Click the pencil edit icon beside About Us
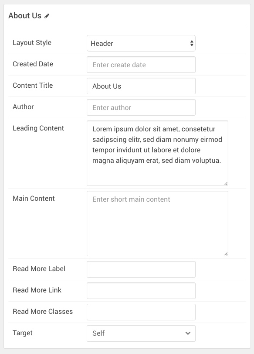The image size is (254, 354). [47, 16]
